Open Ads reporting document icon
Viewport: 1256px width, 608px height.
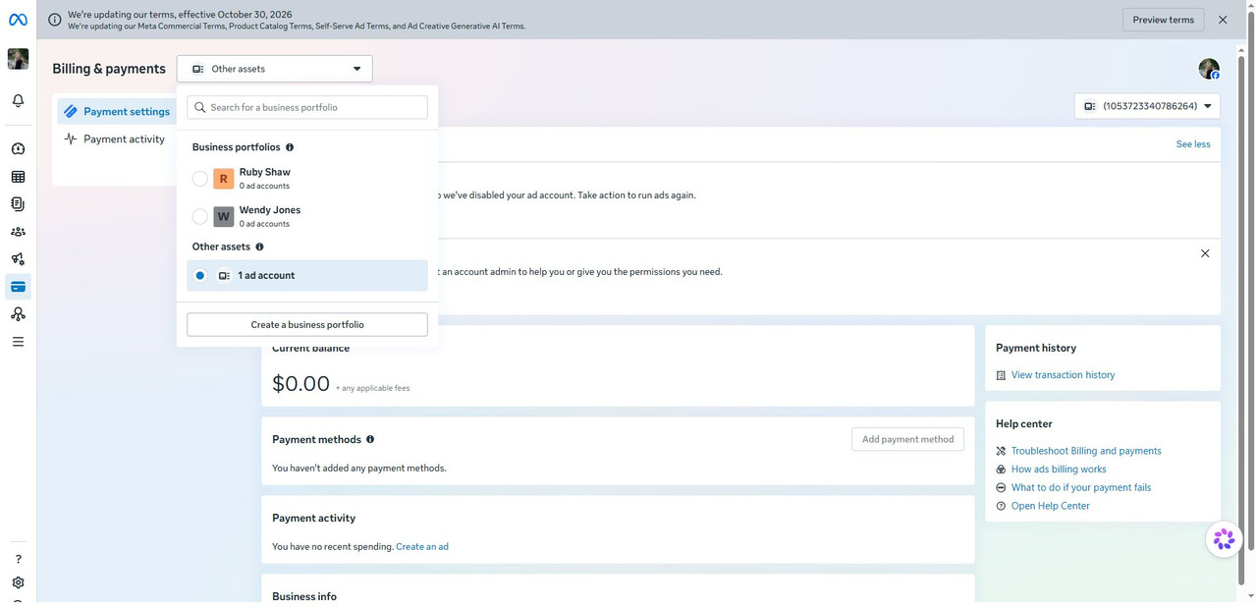18,204
